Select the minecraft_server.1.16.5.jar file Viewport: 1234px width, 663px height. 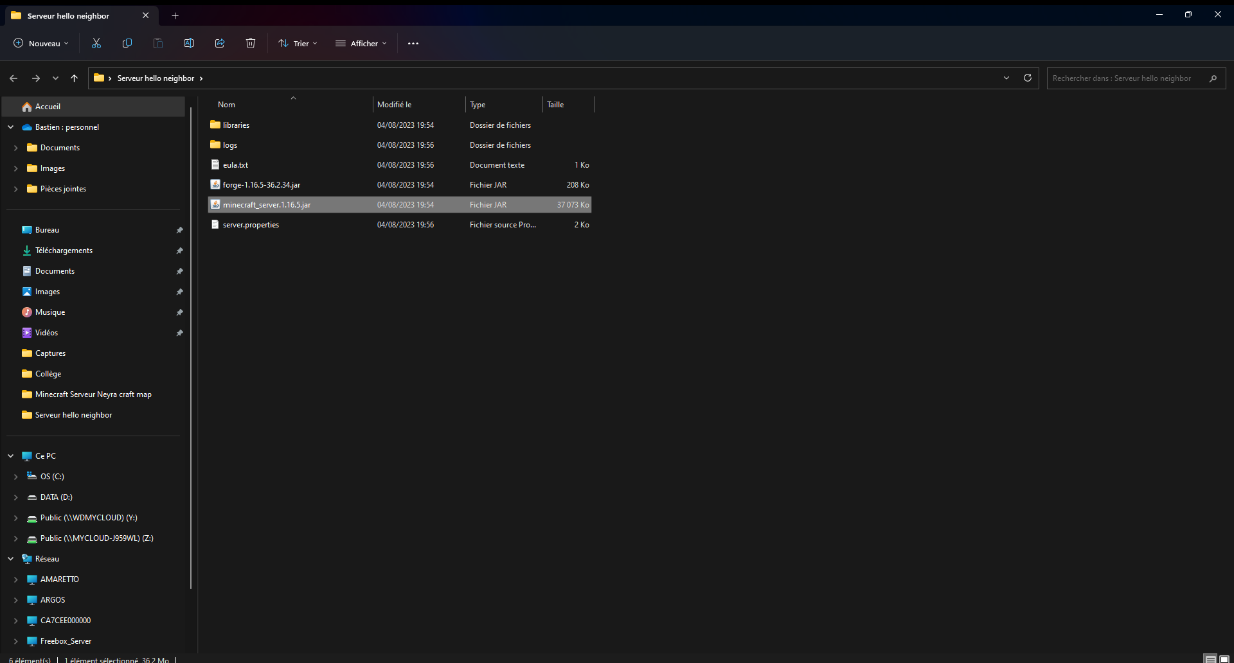click(399, 205)
